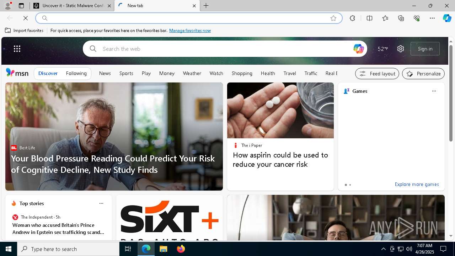Screen dimensions: 455x256
Task: Select the Discover feed tab
Action: 48,73
